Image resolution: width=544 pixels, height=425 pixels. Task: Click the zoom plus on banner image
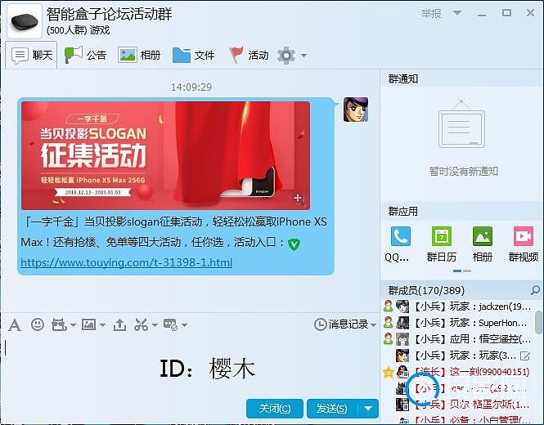[x=298, y=198]
